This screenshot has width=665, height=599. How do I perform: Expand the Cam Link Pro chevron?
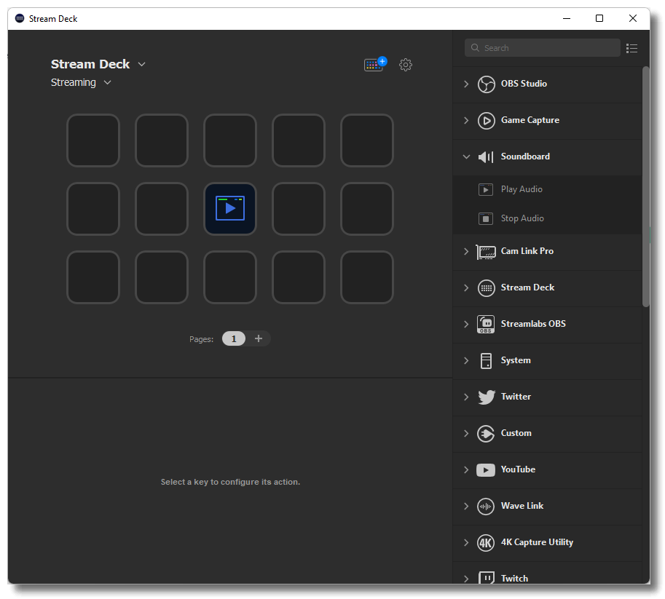466,251
